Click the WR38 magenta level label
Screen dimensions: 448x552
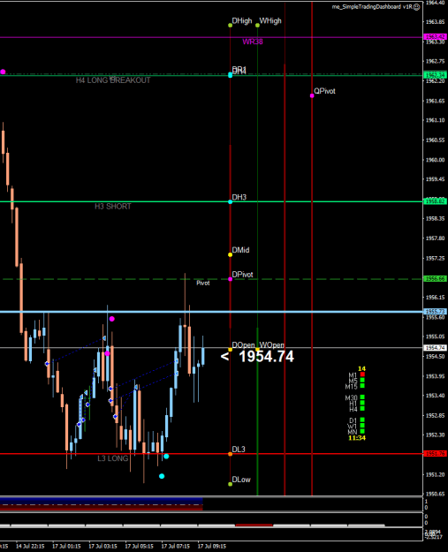coord(253,42)
